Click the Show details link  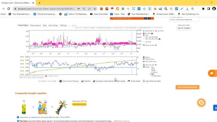point(65,117)
